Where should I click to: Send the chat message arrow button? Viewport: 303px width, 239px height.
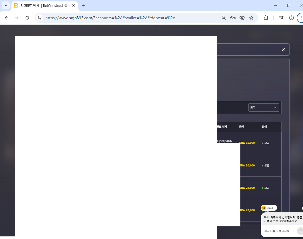[300, 231]
